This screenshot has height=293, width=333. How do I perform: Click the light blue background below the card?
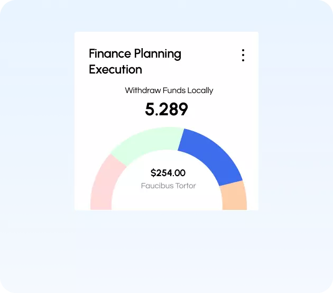(x=166, y=249)
